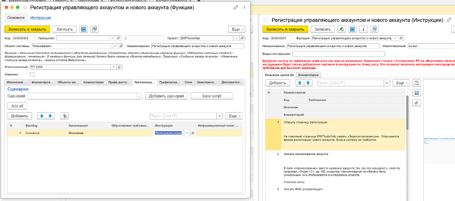
Task: Favorite the Инструкции window with the star
Action: coord(265,20)
